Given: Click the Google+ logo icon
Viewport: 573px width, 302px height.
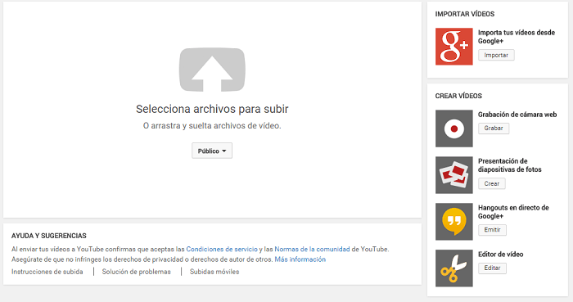Looking at the screenshot, I should (453, 47).
